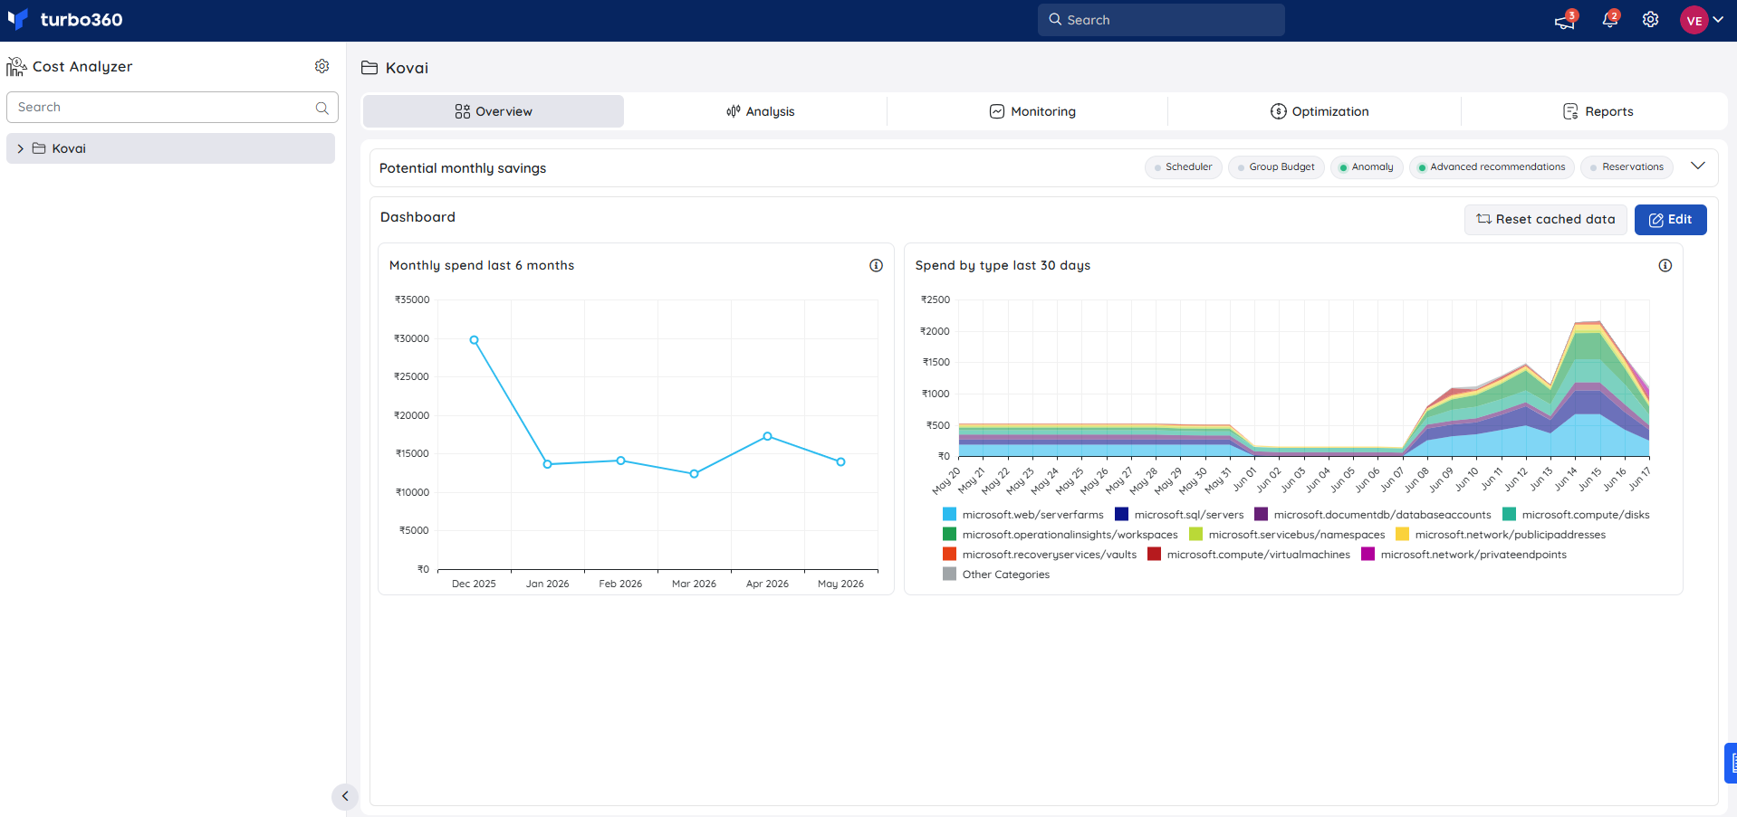This screenshot has height=817, width=1737.
Task: Collapse the sidebar with the arrow button
Action: point(344,796)
